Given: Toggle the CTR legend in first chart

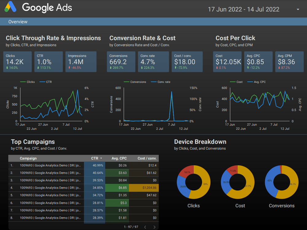Looking at the screenshot, I should pyautogui.click(x=46, y=82).
